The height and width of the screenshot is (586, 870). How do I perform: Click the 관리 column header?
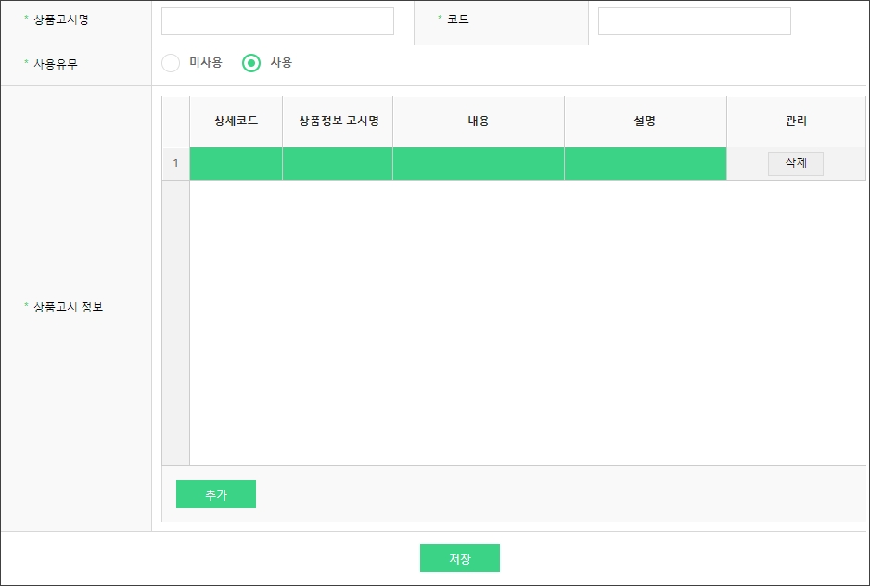point(795,121)
